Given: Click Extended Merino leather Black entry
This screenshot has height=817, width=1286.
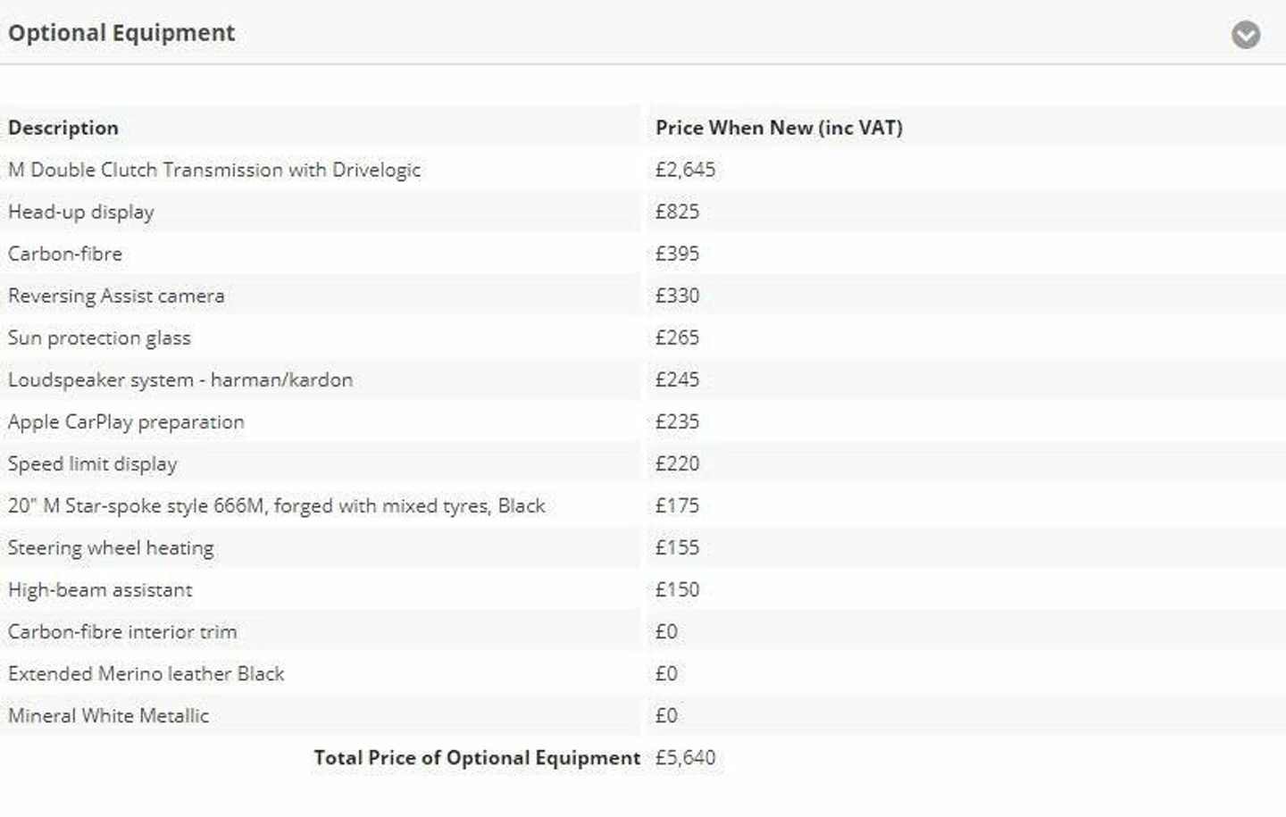Looking at the screenshot, I should coord(146,673).
